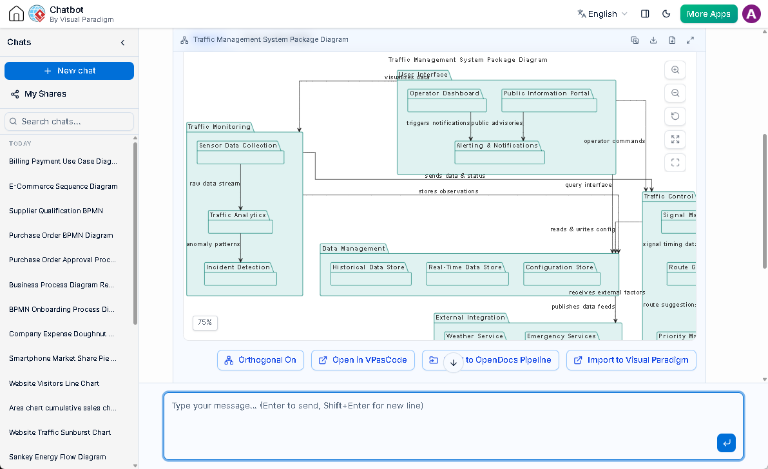Select the Public Information Portal package
Image resolution: width=768 pixels, height=469 pixels.
coord(549,100)
